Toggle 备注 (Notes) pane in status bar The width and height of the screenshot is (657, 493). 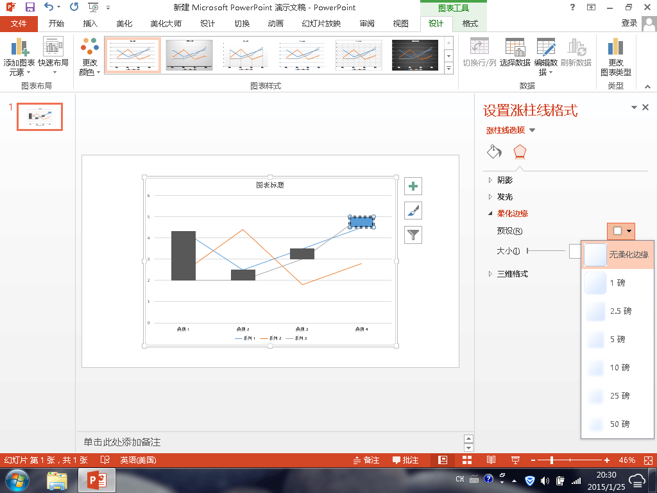(366, 460)
